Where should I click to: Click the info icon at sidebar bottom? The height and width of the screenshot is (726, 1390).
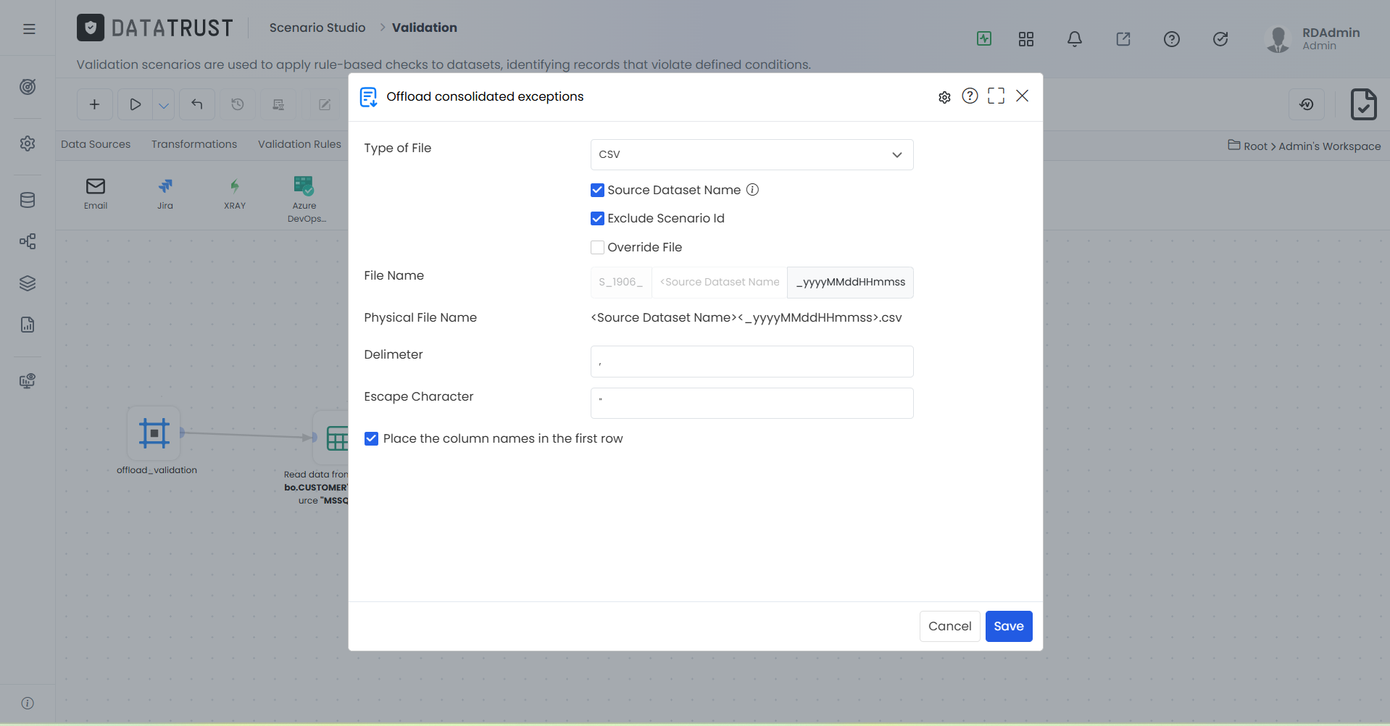28,703
